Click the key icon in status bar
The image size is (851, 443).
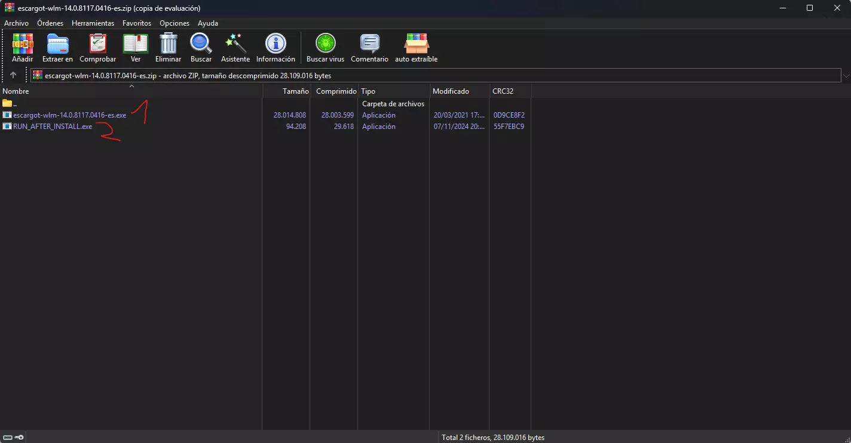20,438
